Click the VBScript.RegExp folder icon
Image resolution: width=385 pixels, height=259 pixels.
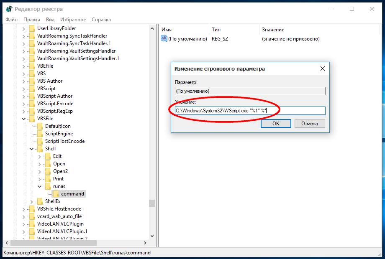point(32,111)
